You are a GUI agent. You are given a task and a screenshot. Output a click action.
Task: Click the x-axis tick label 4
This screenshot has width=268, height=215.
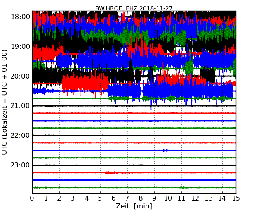(x=87, y=198)
